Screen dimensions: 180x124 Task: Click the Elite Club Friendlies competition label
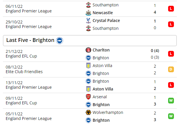coord(24,71)
